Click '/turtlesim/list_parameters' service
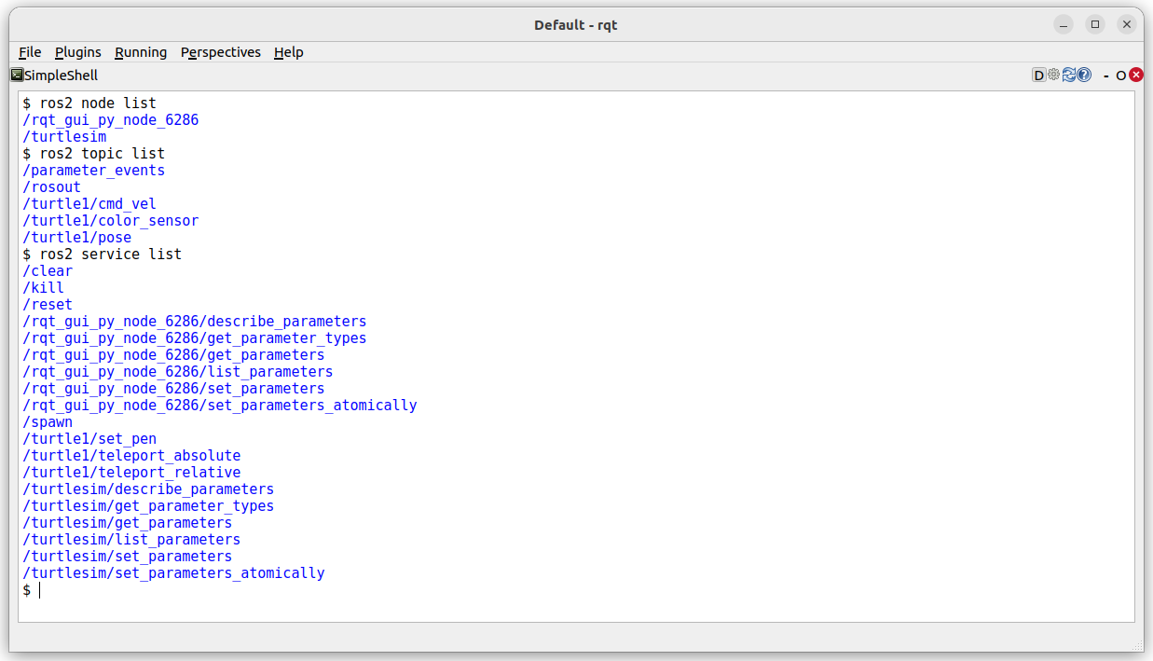 pos(131,539)
